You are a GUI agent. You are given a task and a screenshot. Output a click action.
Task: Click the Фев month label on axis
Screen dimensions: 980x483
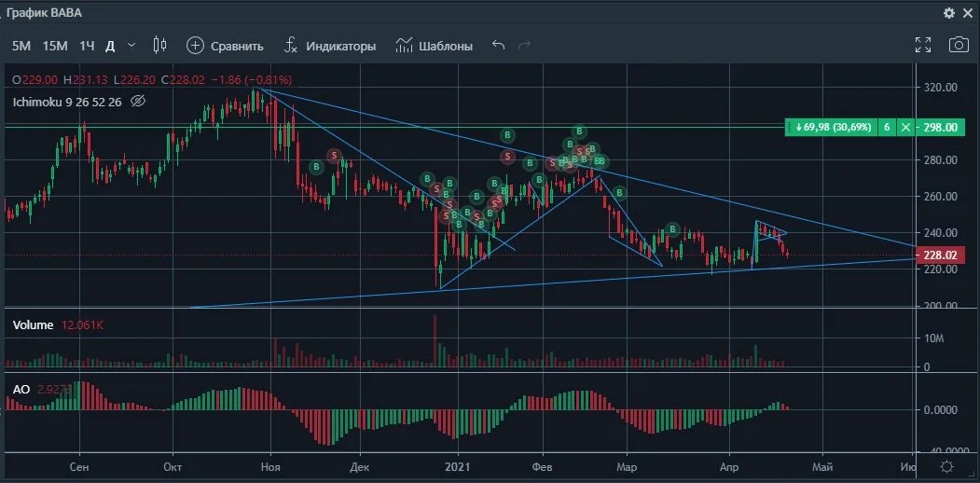click(543, 467)
